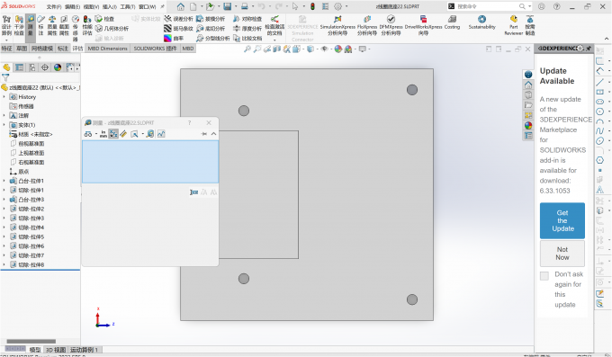Open Part Reviewer
This screenshot has width=612, height=357.
coord(514,25)
